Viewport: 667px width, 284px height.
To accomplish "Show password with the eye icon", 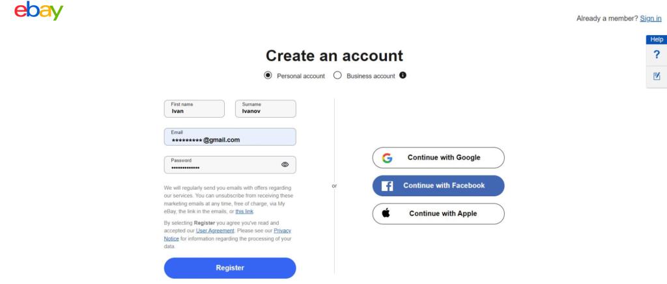I will coord(285,164).
